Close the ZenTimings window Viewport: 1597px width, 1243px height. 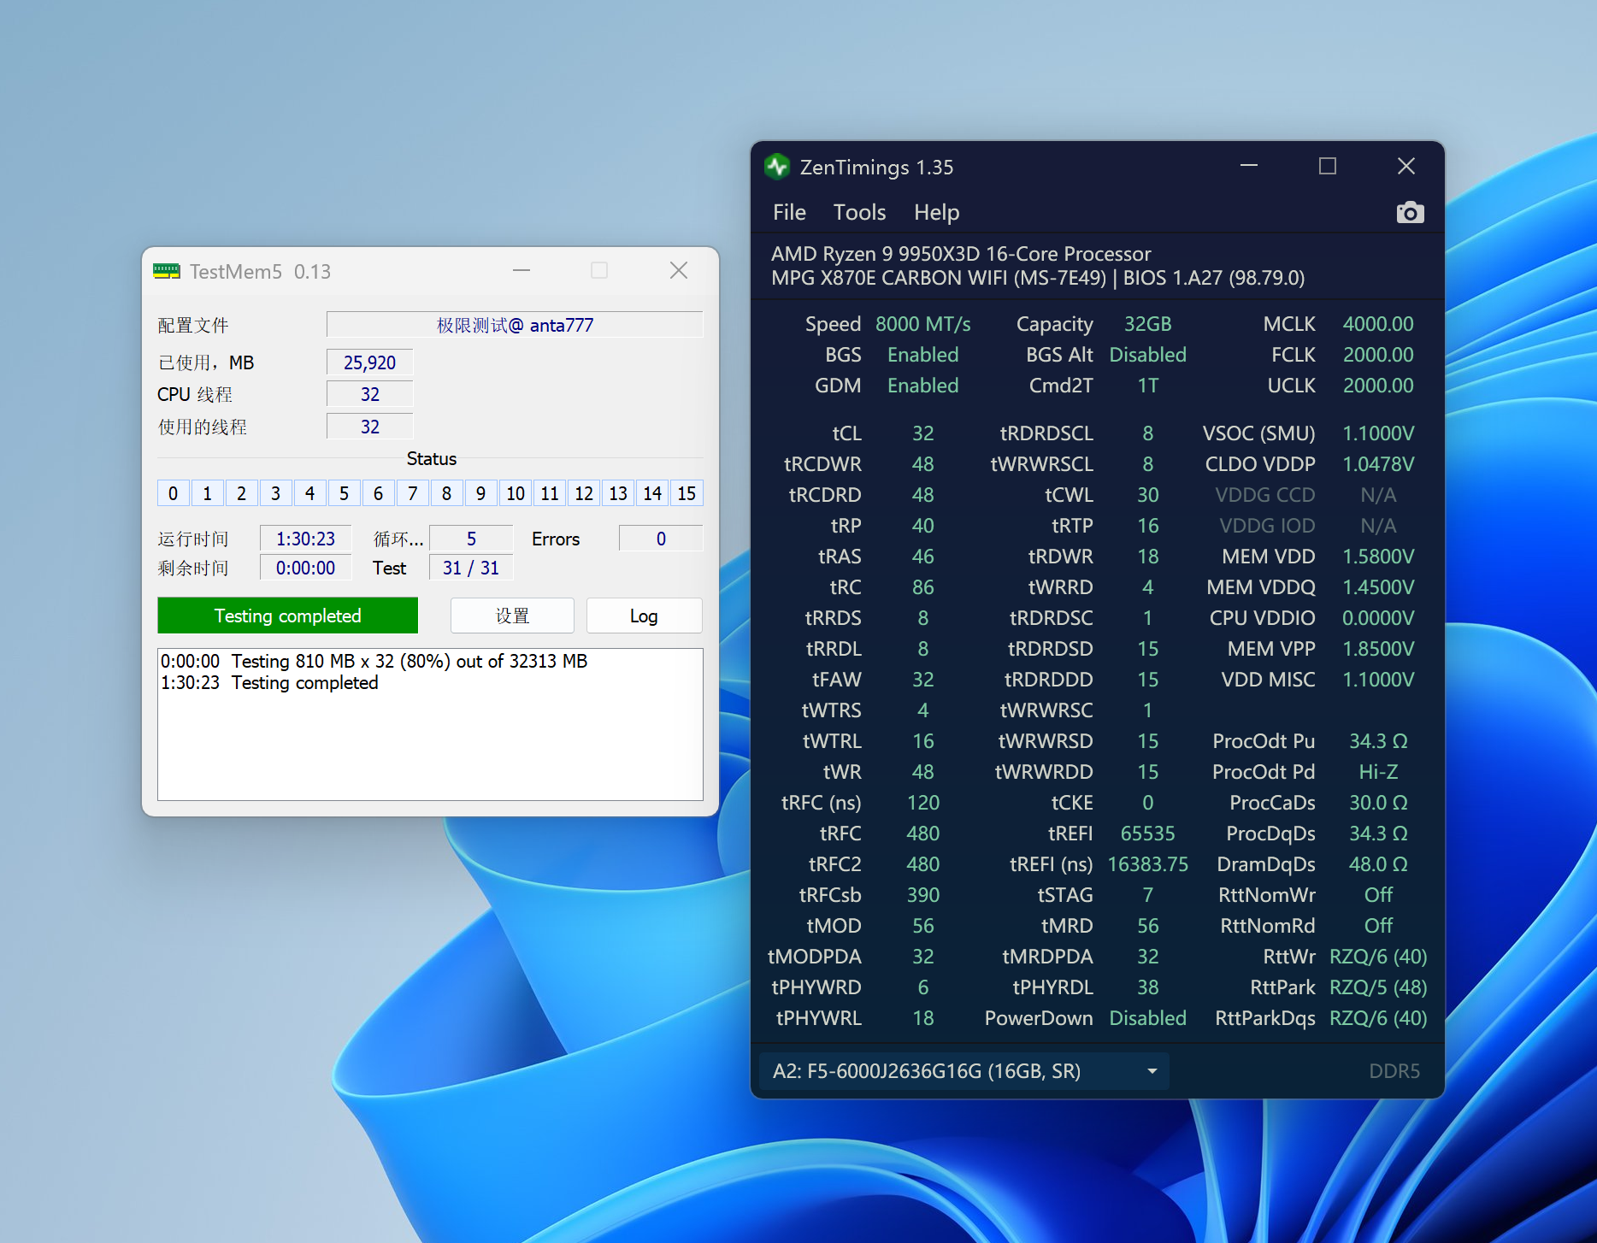pyautogui.click(x=1405, y=166)
